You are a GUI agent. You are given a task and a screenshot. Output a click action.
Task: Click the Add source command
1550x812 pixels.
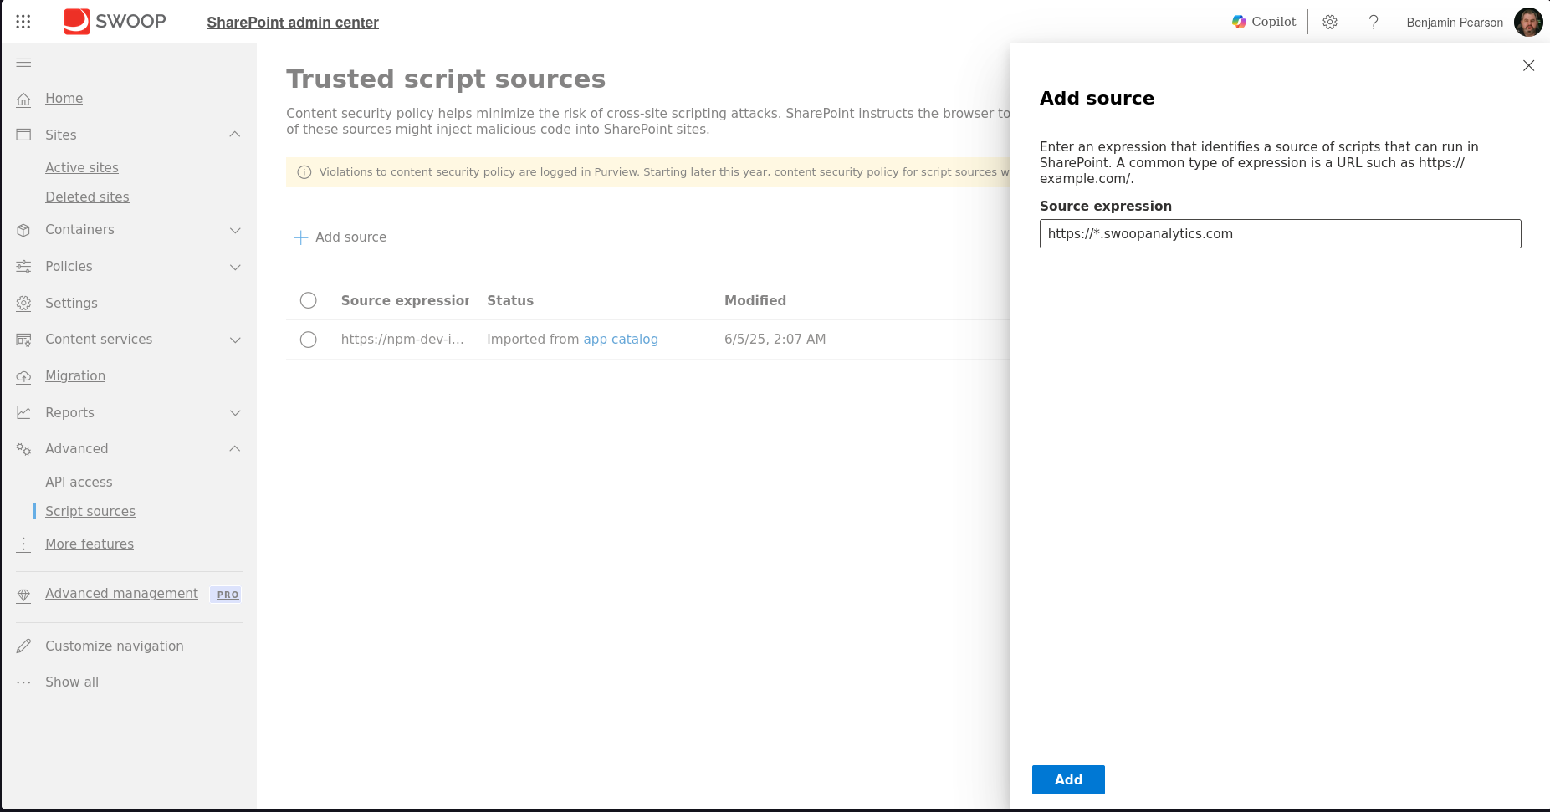tap(340, 237)
